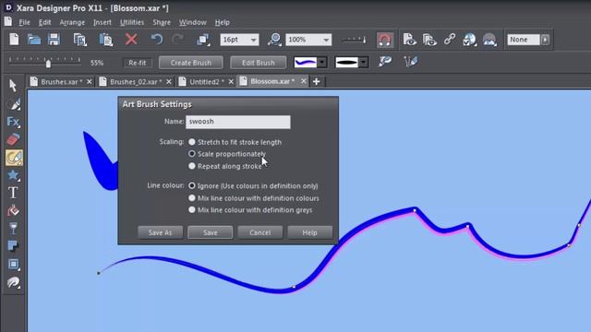Click Save in Art Brush Settings dialog
Screen dimensions: 591x332
[x=210, y=232]
